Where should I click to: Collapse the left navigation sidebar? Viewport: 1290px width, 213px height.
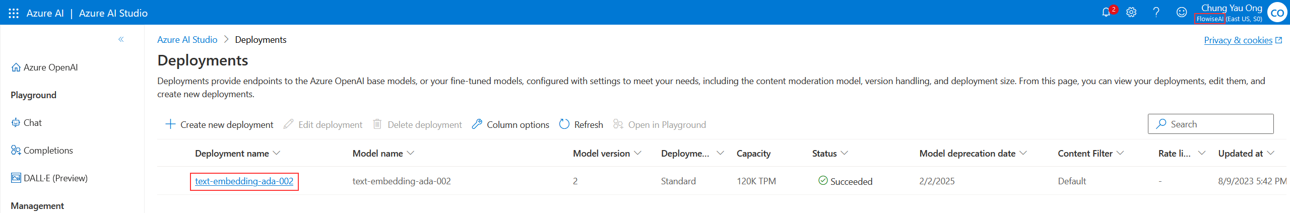121,39
